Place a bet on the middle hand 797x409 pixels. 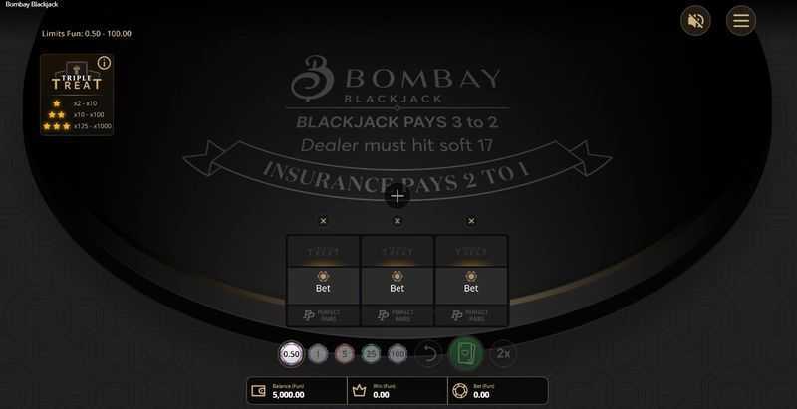[x=398, y=286]
